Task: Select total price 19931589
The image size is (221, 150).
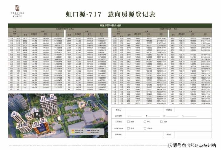Action: 102,45
